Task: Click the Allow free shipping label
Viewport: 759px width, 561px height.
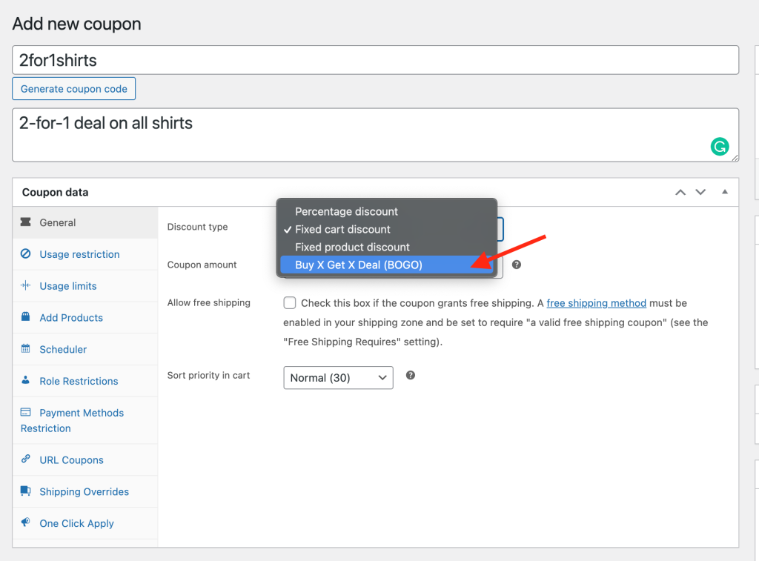Action: [x=208, y=302]
